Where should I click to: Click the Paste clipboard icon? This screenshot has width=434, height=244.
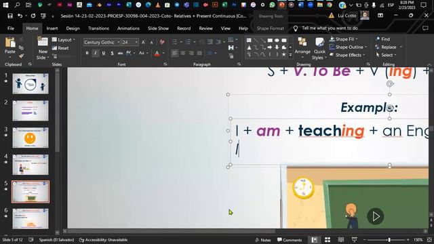[10, 42]
